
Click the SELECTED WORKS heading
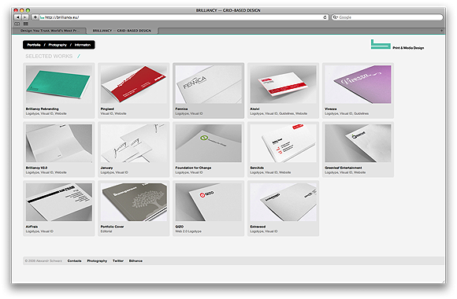[x=49, y=56]
